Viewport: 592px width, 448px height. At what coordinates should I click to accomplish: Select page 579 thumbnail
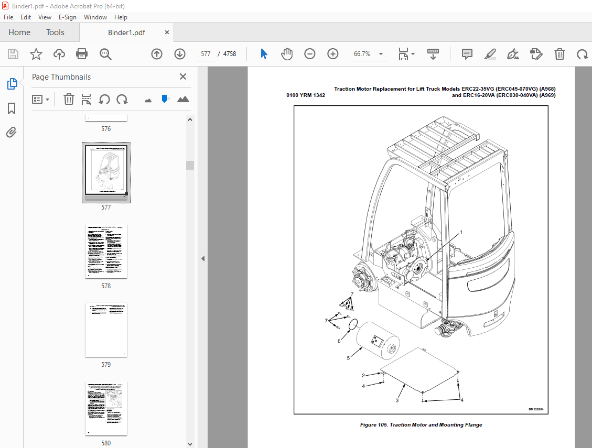point(106,330)
